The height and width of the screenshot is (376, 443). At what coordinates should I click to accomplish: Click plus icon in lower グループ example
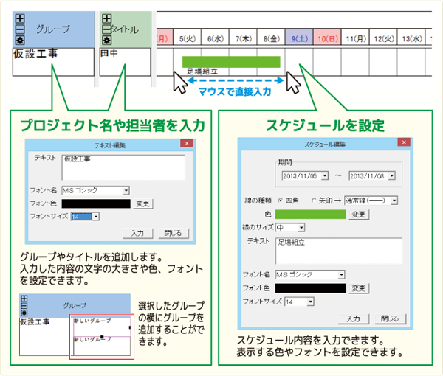(24, 299)
